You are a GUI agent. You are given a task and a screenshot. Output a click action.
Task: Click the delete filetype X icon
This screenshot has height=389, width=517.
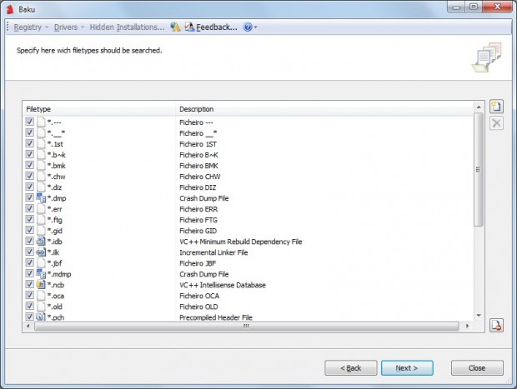[x=496, y=123]
